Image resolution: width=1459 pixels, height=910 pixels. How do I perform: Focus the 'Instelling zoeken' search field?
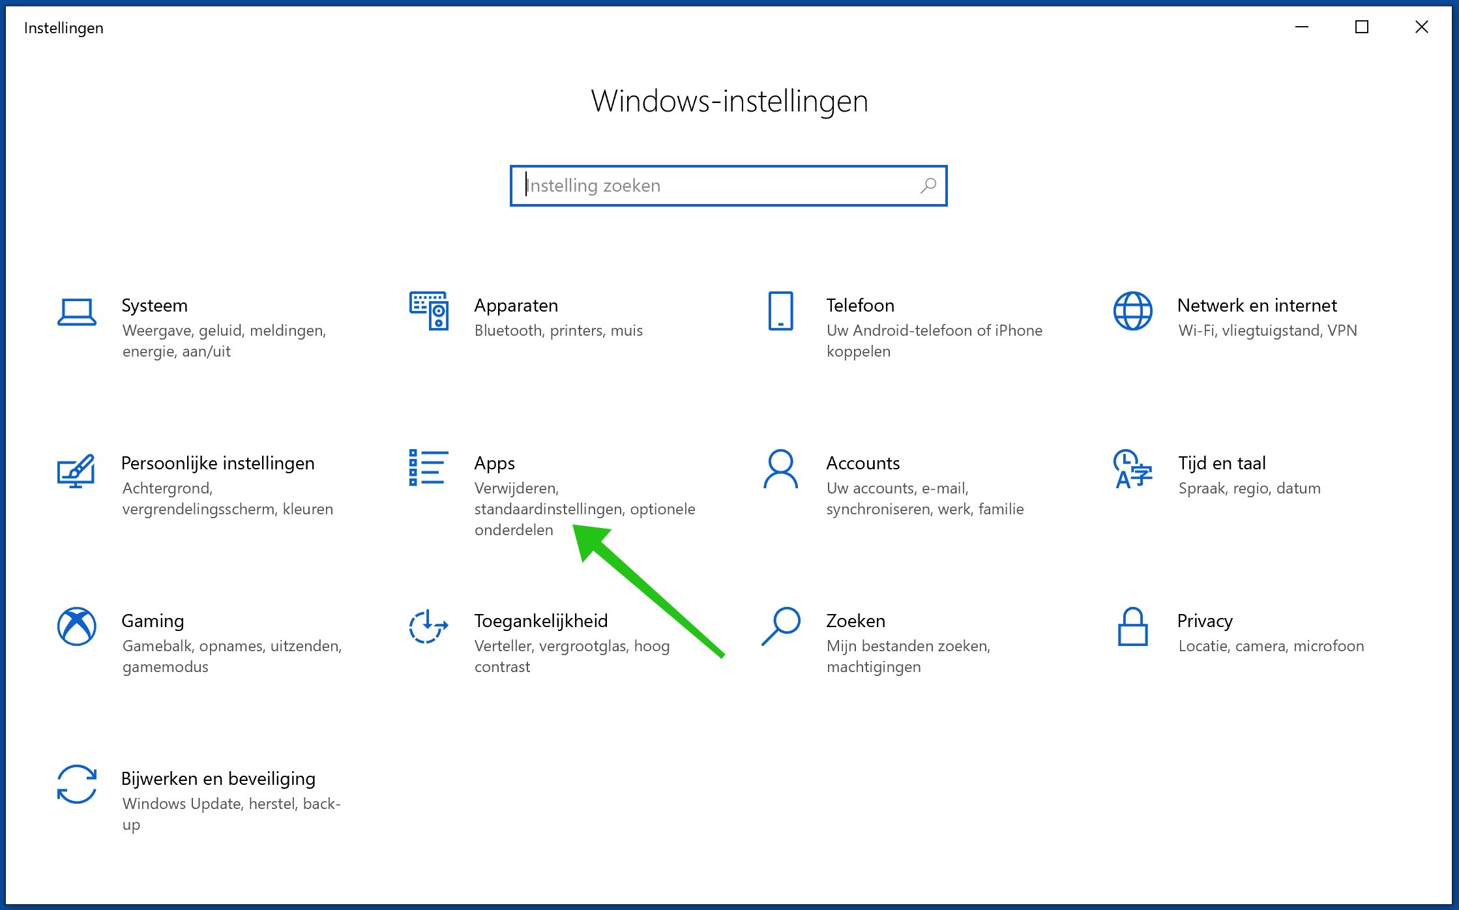pos(728,186)
